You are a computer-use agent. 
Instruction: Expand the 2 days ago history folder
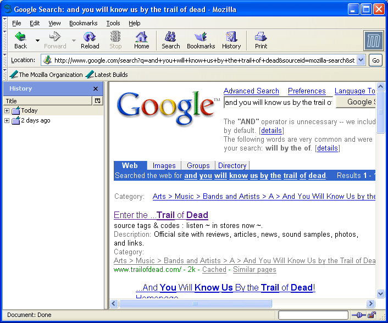[x=7, y=120]
